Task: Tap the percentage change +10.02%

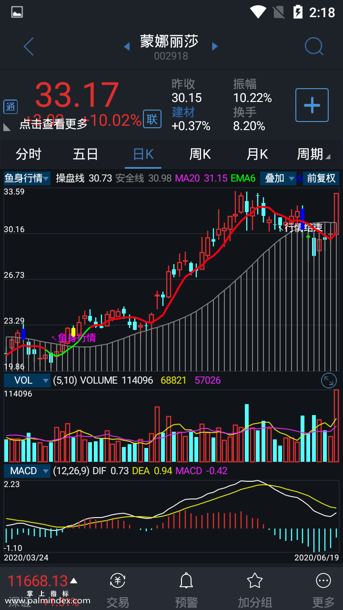Action: pos(113,121)
